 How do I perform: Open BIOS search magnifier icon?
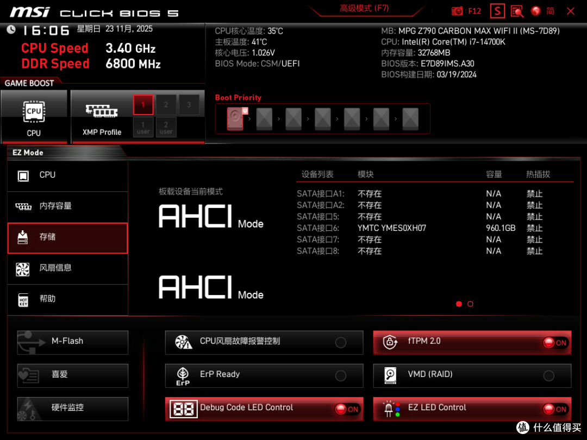pos(517,11)
